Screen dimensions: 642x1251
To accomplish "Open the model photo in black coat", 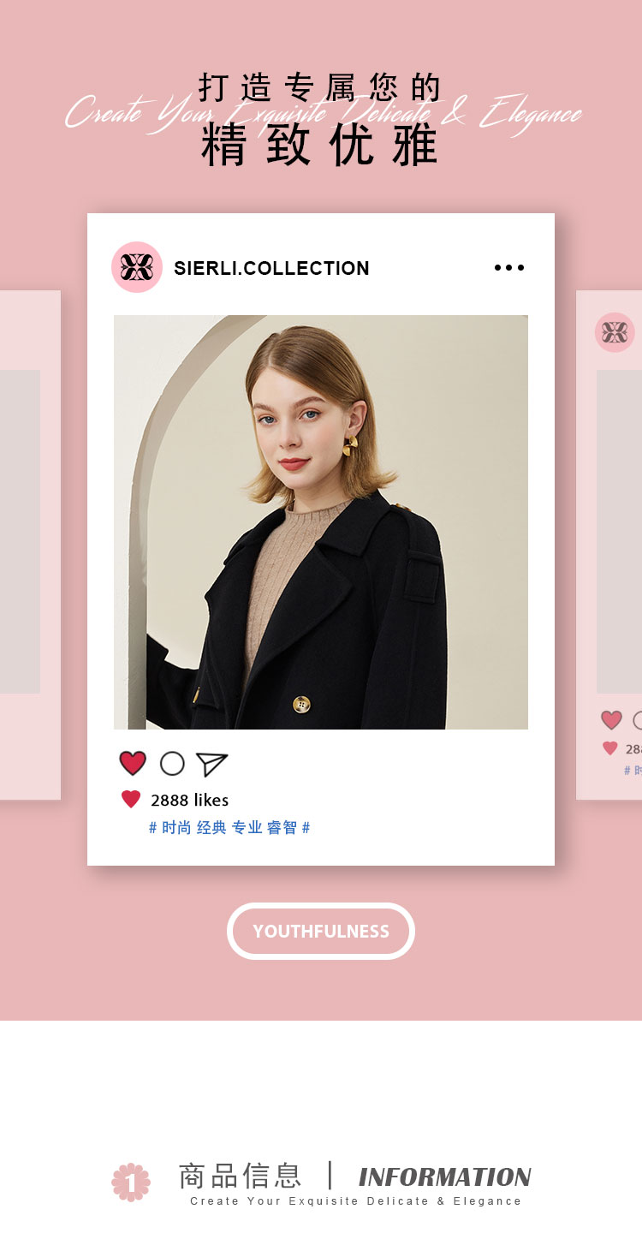I will 321,522.
